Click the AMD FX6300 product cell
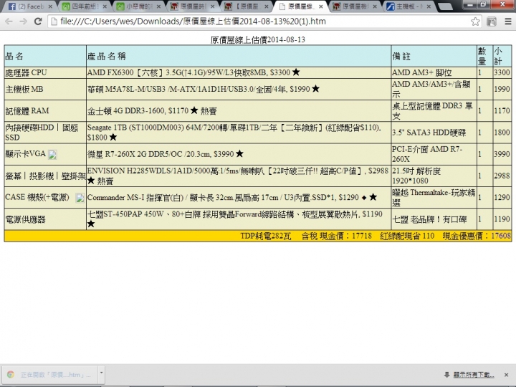Viewport: 516px width, 387px height. tap(239, 72)
